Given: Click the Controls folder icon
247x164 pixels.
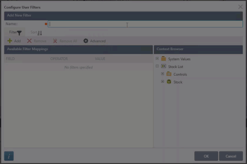Looking at the screenshot, I should pos(169,74).
